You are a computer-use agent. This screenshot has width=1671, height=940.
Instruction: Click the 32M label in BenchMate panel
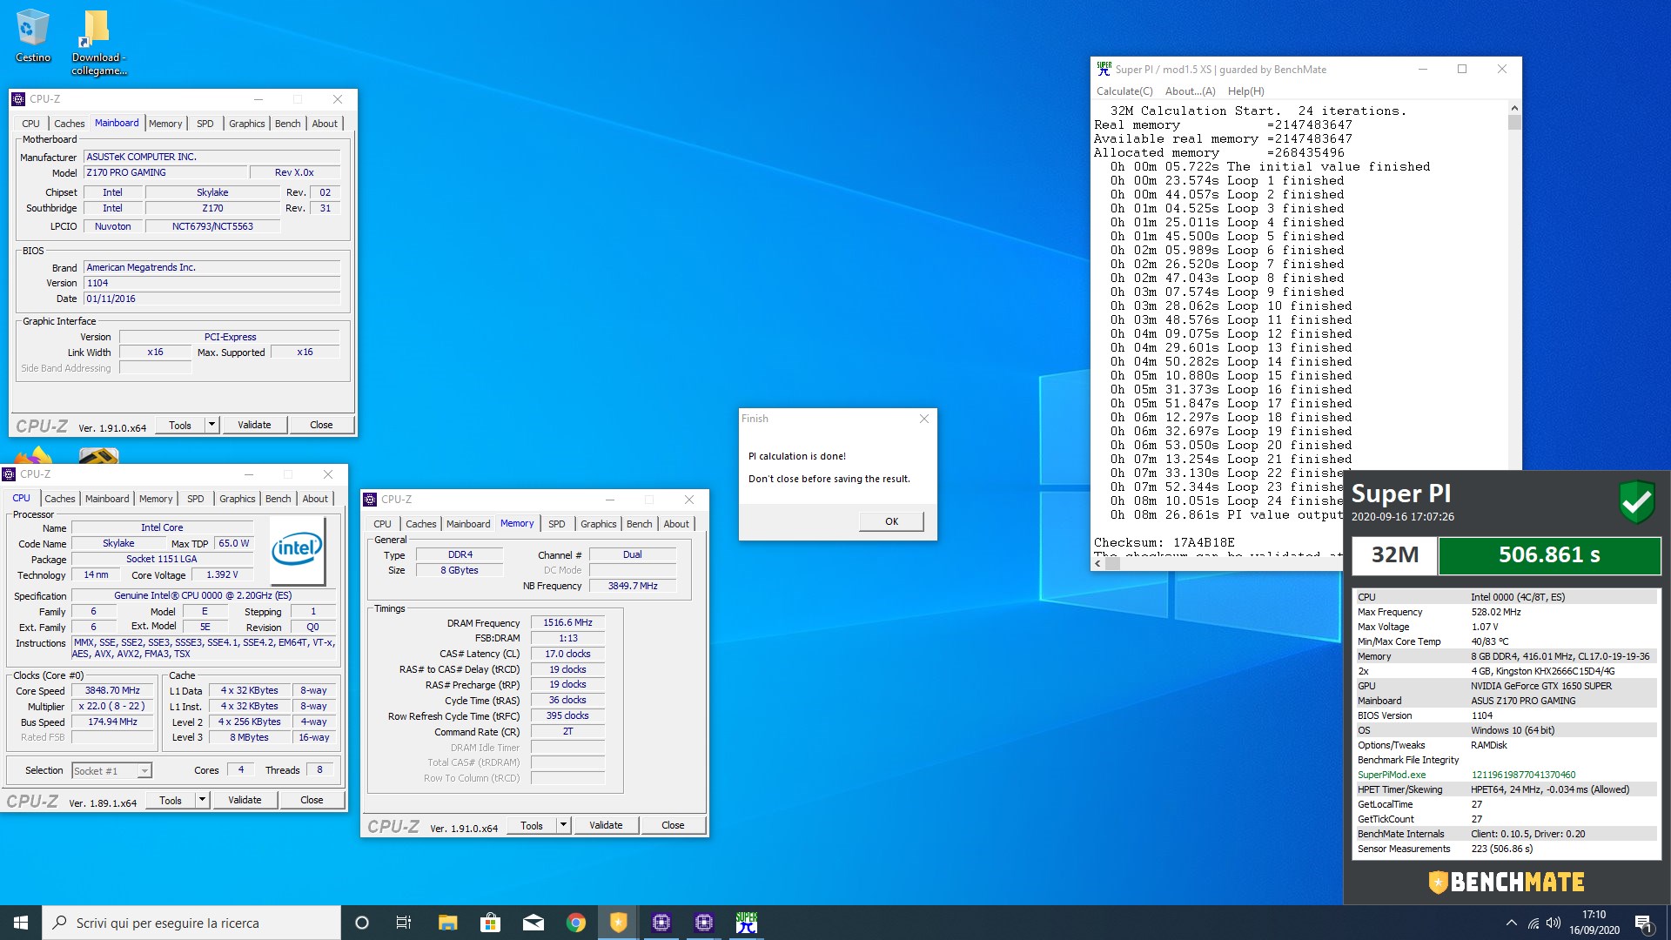pyautogui.click(x=1394, y=555)
